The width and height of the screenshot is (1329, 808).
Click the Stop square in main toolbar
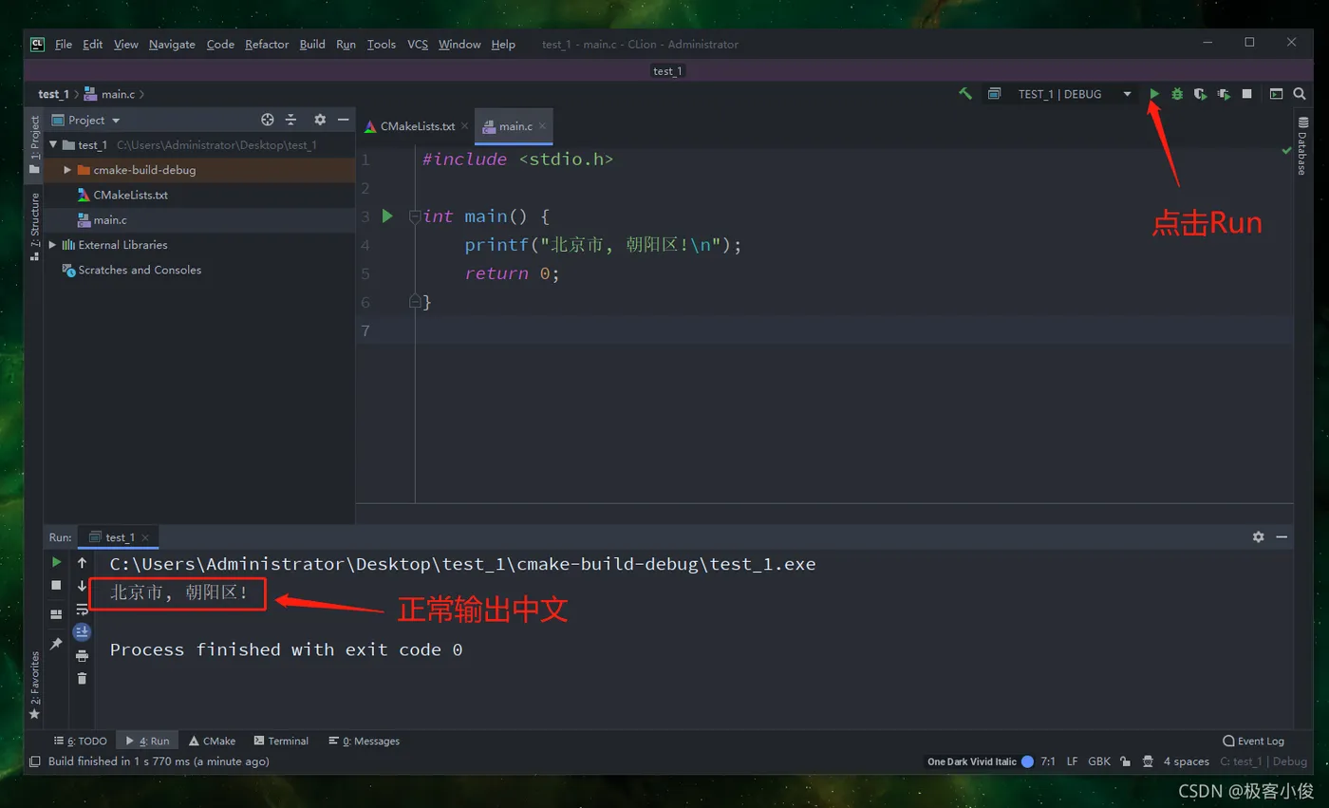pyautogui.click(x=1247, y=94)
